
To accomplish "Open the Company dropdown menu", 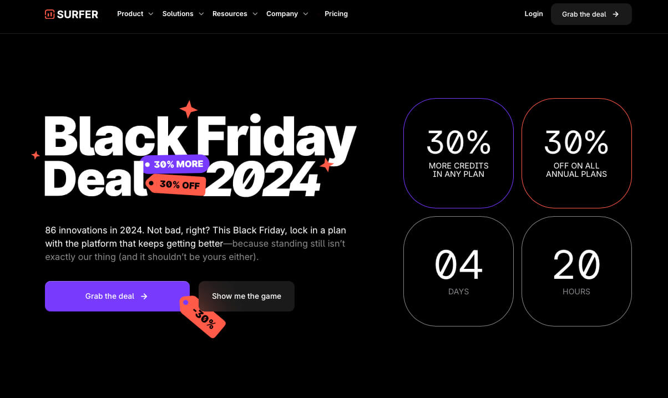I will pyautogui.click(x=287, y=14).
